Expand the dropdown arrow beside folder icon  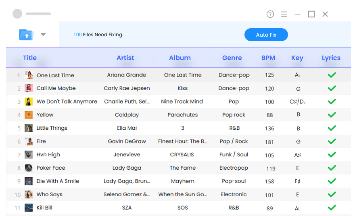43,35
